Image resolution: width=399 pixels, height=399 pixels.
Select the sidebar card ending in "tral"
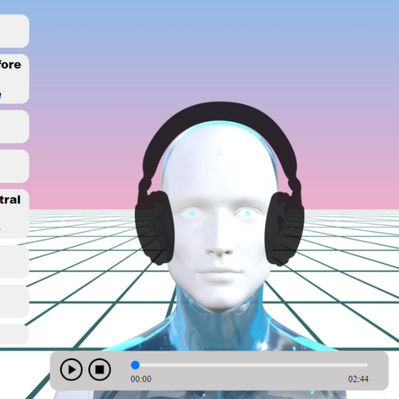[x=14, y=214]
